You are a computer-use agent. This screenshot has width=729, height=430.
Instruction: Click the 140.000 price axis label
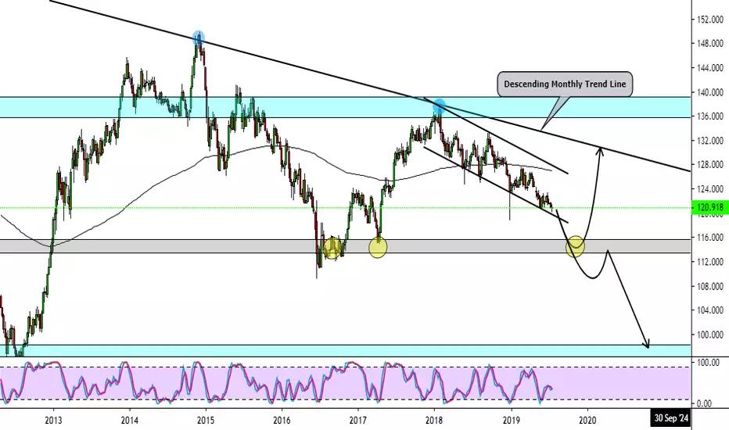pos(710,92)
